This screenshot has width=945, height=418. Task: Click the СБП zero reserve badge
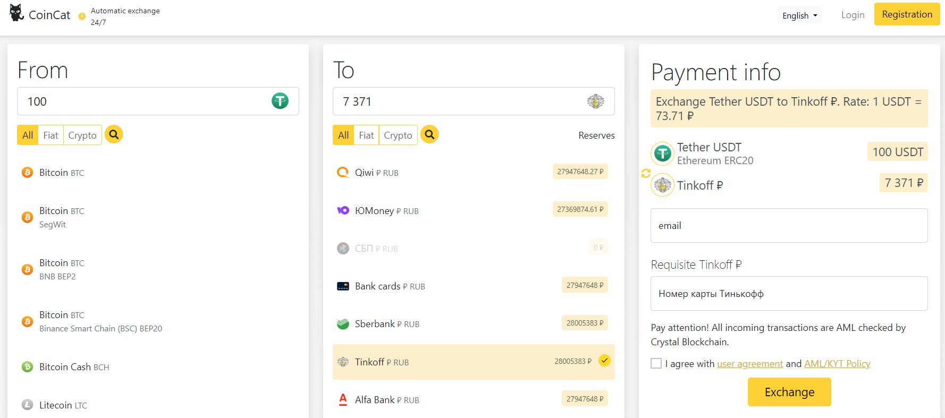point(598,247)
